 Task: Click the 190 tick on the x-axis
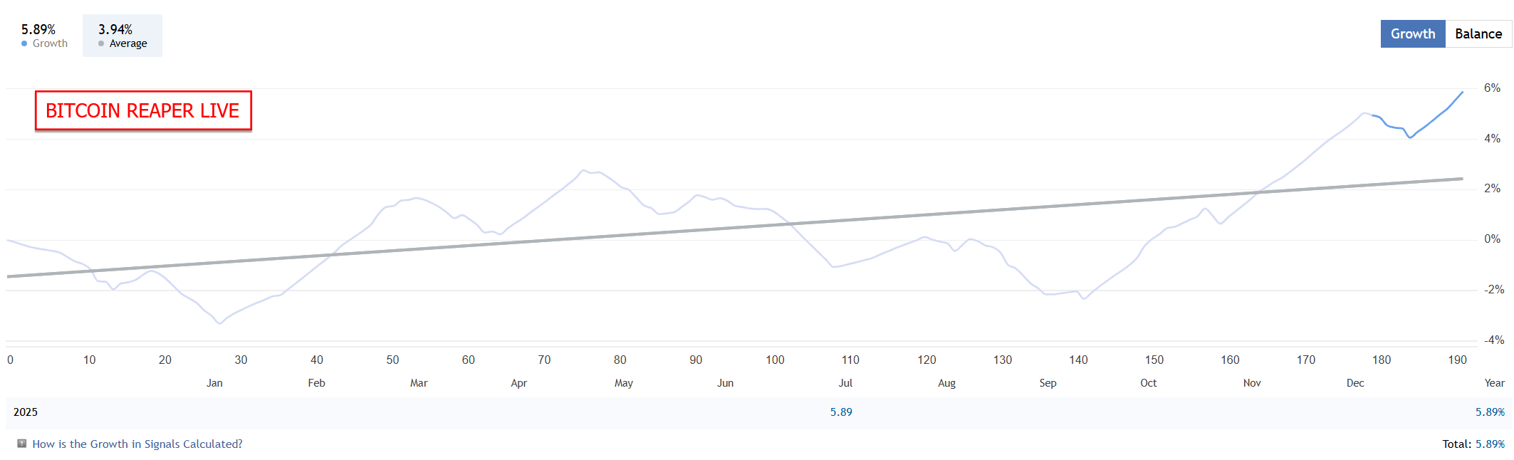(1457, 360)
